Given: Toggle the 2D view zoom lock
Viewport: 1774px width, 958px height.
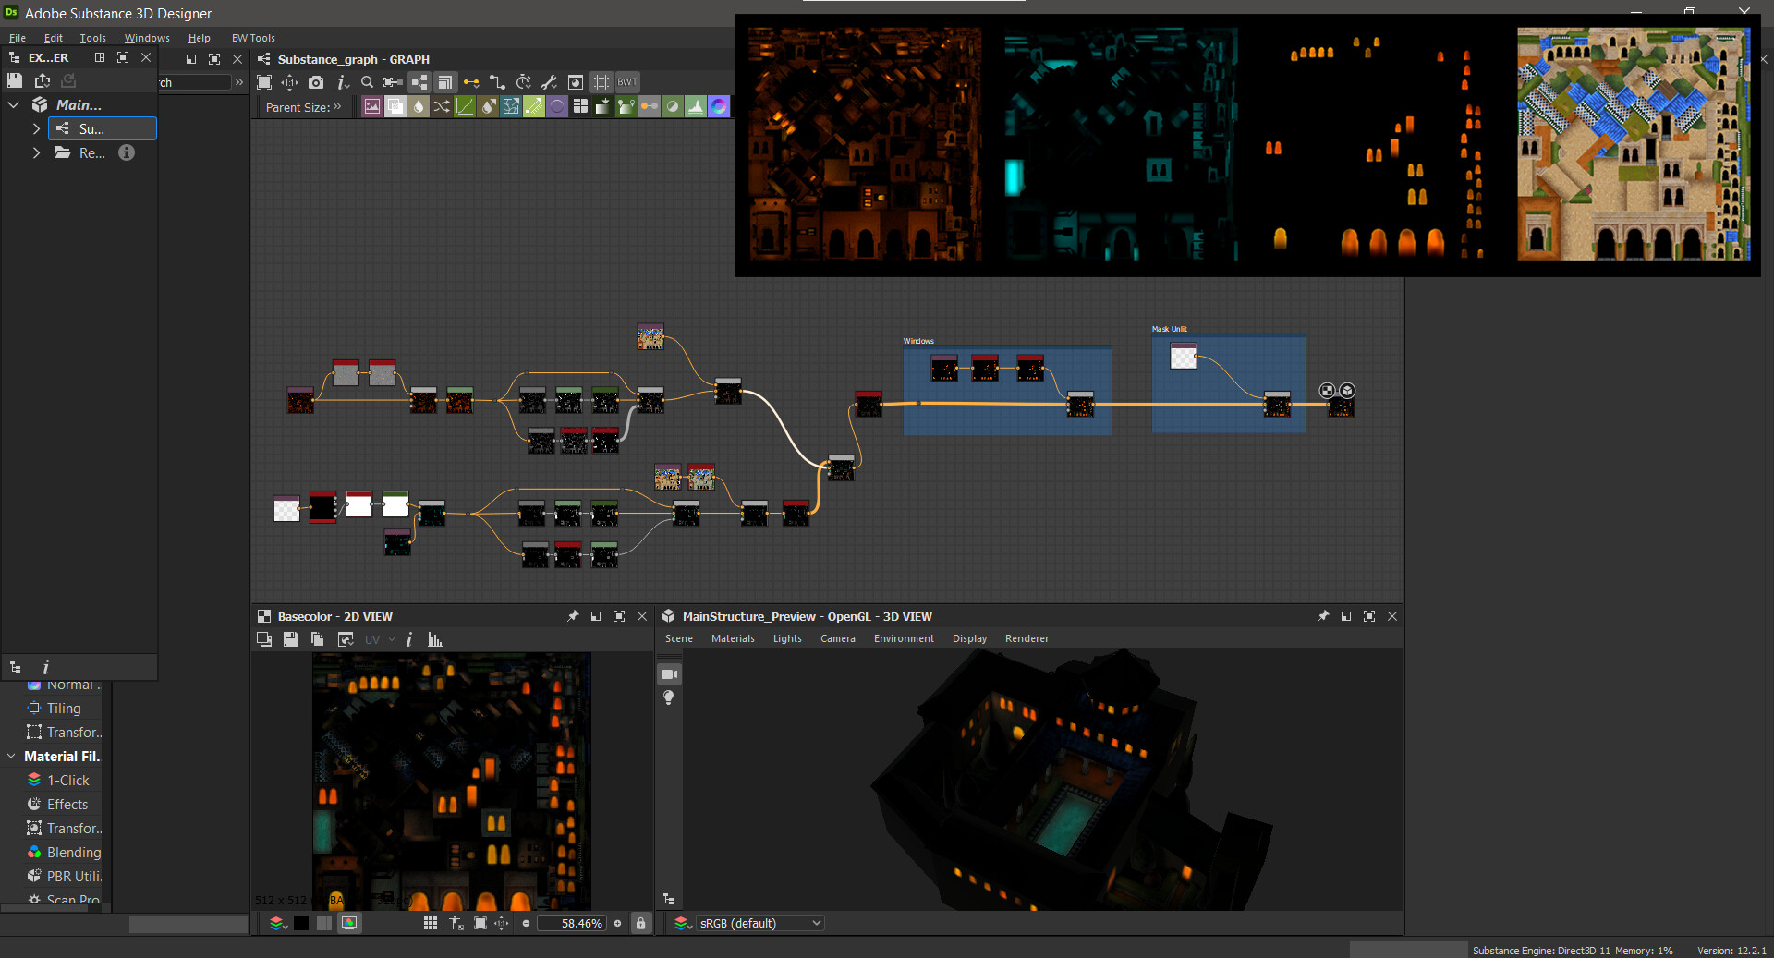Looking at the screenshot, I should [640, 923].
